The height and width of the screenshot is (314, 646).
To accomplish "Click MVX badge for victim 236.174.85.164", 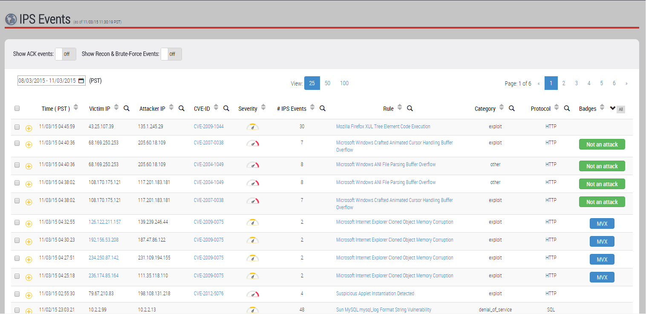I will click(602, 277).
